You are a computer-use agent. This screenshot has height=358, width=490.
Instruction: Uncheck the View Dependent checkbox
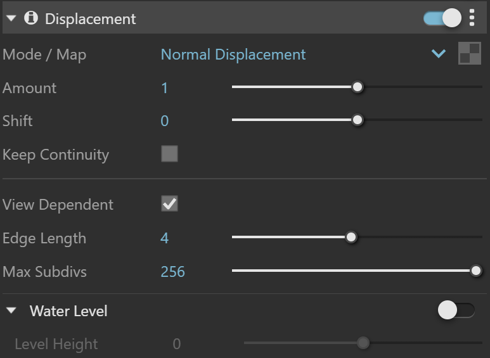pos(169,203)
